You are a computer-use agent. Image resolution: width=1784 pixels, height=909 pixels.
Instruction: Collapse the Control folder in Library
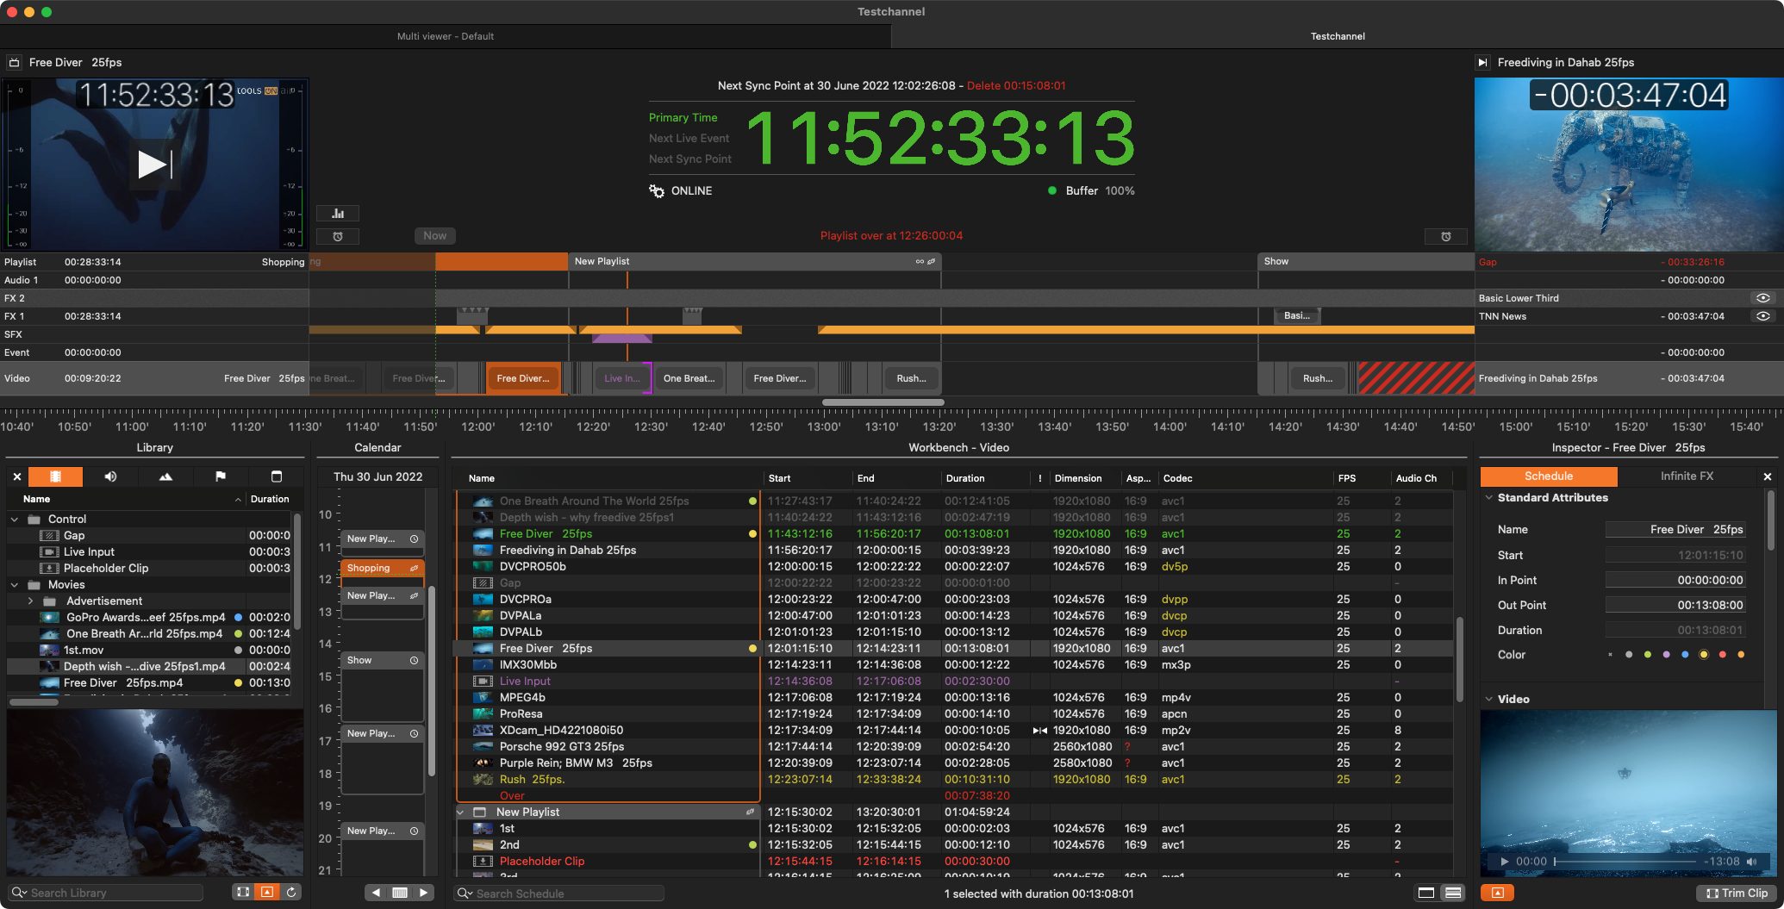coord(15,520)
